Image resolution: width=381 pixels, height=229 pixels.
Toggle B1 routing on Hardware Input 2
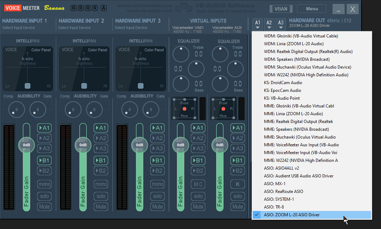coord(101,160)
